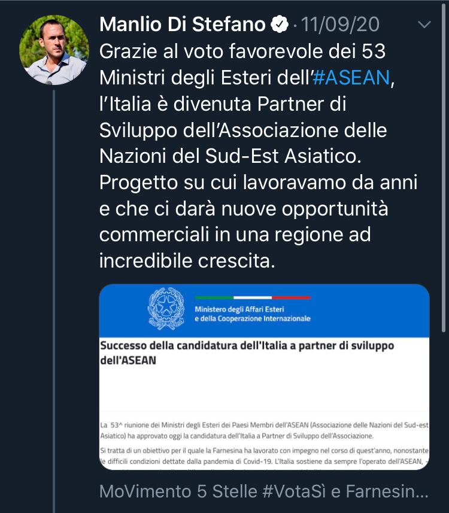Click the Manlio Di Stefano name
This screenshot has width=449, height=513.
click(x=182, y=25)
